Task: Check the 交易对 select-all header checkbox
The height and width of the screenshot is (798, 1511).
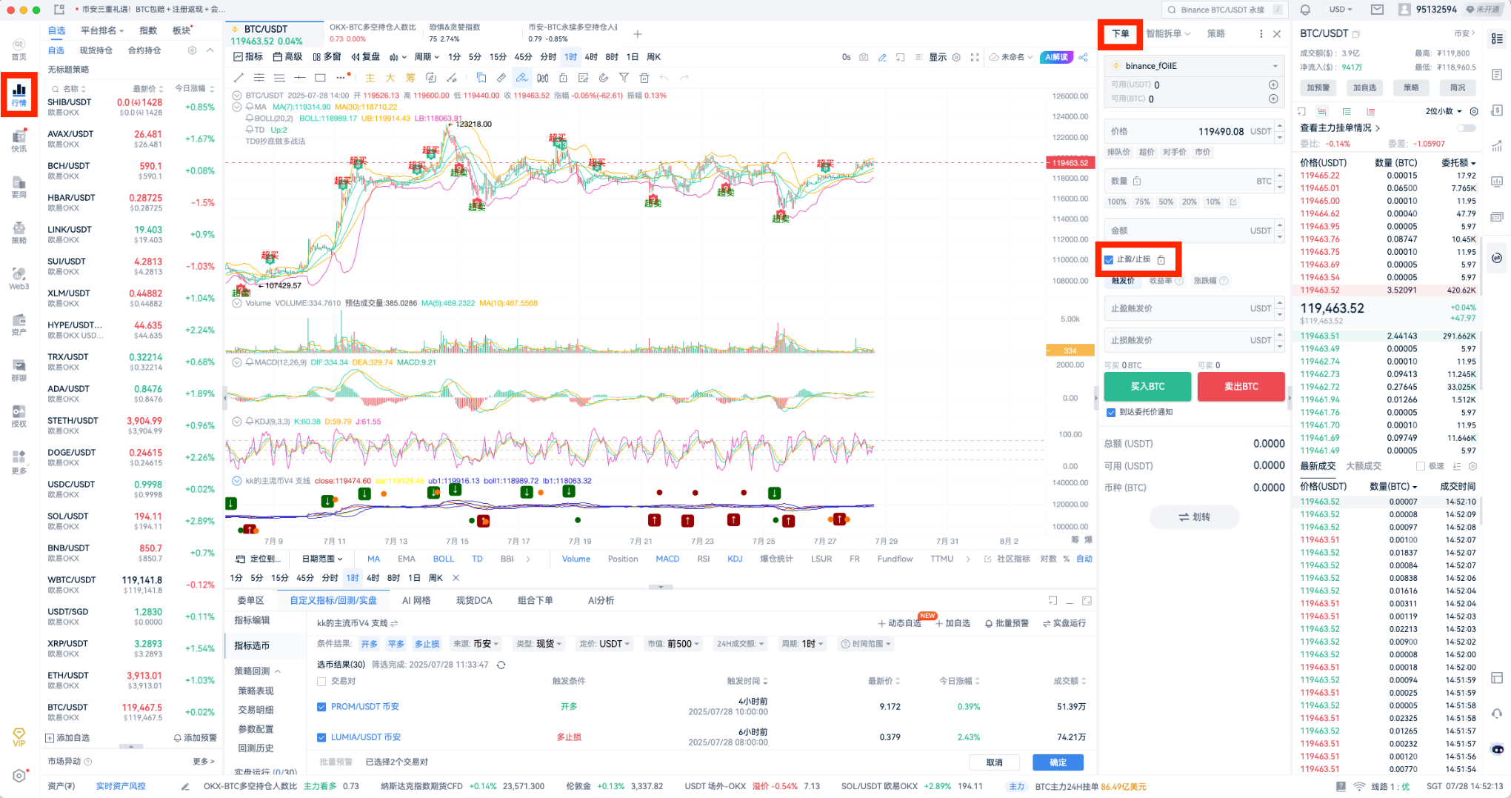Action: pos(321,681)
